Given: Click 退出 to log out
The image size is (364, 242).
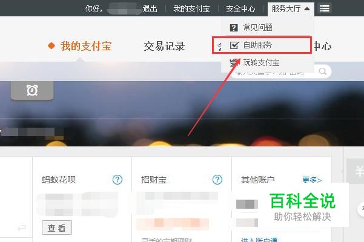Looking at the screenshot, I should (x=150, y=9).
